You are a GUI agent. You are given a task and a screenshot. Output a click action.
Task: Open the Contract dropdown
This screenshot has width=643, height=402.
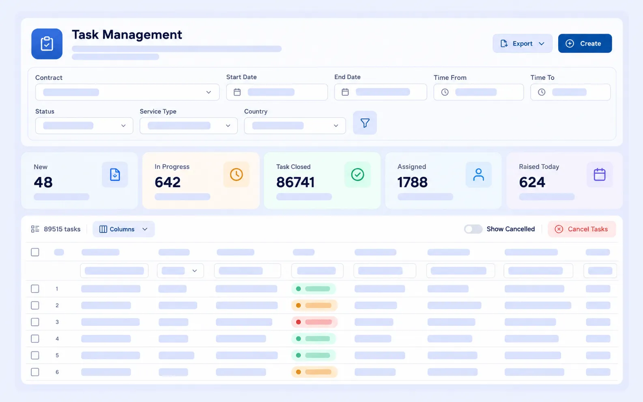click(127, 92)
